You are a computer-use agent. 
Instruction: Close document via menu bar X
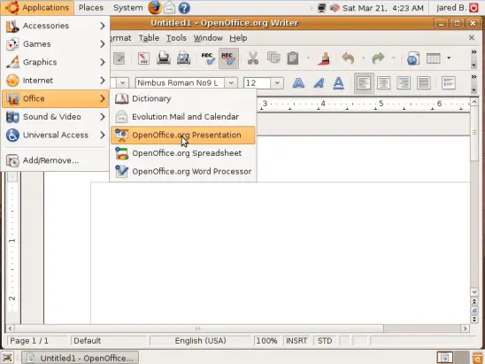click(472, 38)
